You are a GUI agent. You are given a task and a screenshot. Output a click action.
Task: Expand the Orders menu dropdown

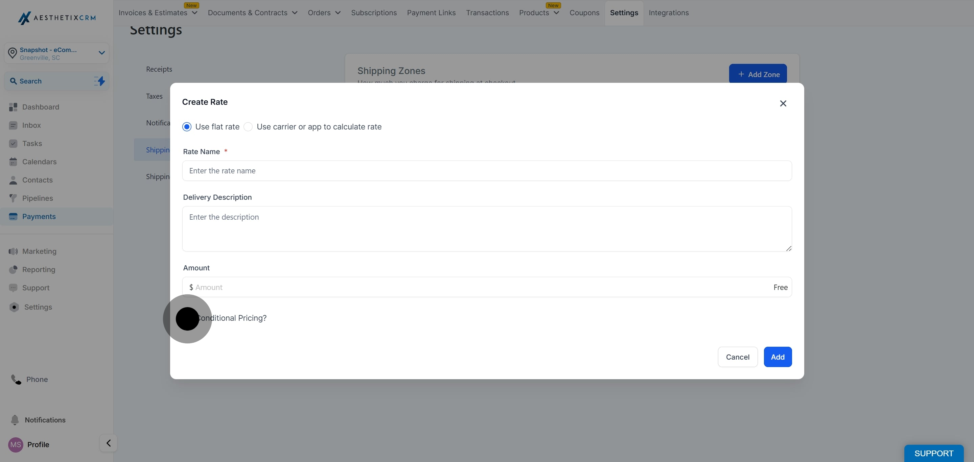point(324,13)
